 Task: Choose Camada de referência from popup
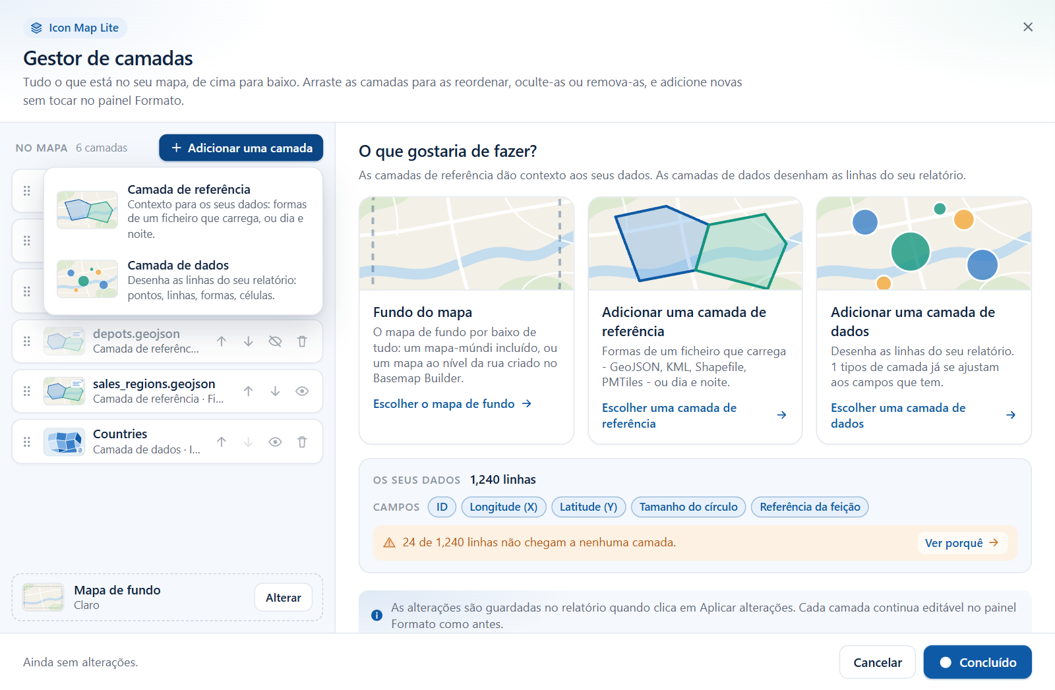coord(183,211)
